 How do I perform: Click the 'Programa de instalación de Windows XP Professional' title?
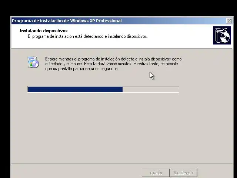tap(67, 21)
